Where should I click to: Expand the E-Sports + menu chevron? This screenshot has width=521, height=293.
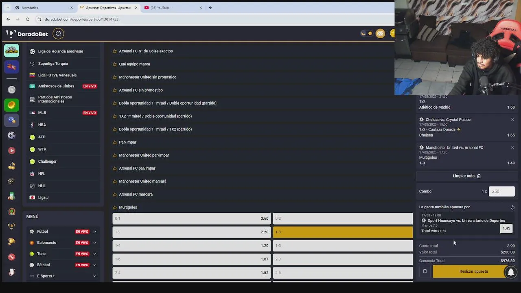point(94,276)
